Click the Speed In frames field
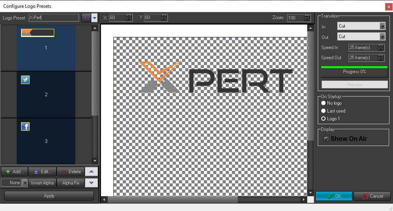Screen dimensions: 393x211 (363, 47)
